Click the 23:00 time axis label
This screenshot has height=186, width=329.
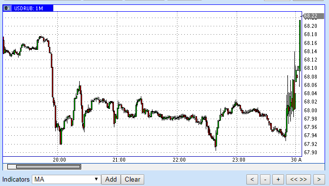pos(239,160)
